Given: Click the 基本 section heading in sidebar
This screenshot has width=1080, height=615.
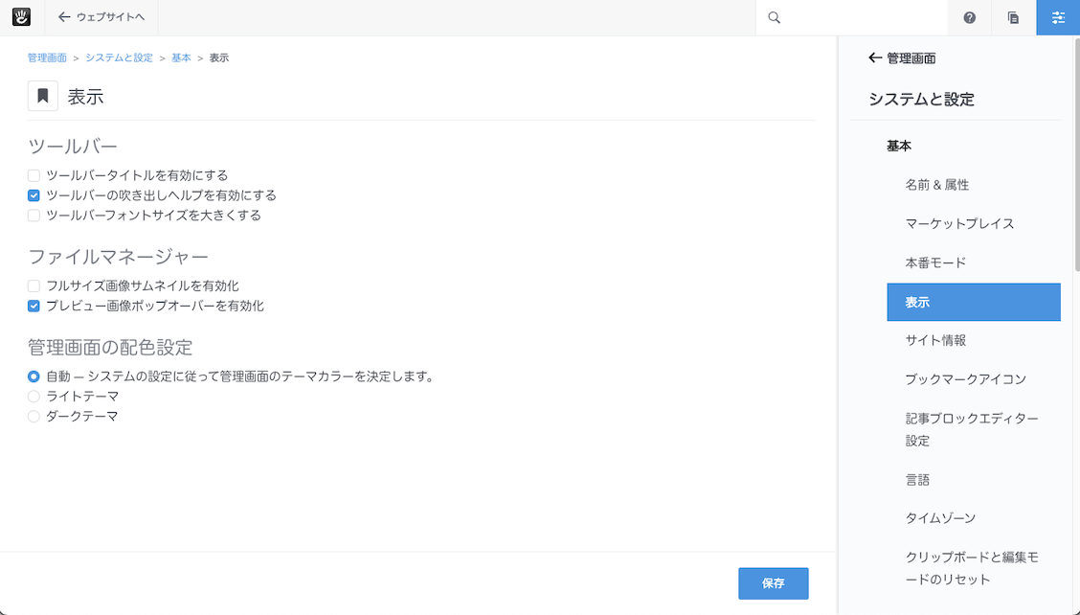Looking at the screenshot, I should coord(899,147).
